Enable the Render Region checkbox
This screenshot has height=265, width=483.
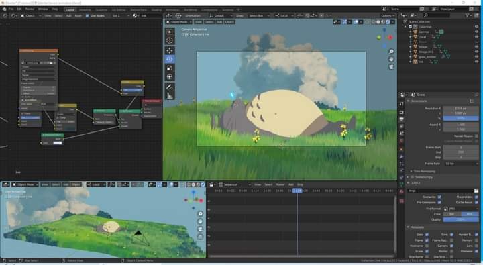(x=476, y=136)
